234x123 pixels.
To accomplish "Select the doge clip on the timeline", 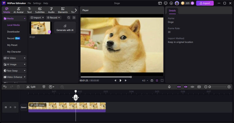I will 67,107.
